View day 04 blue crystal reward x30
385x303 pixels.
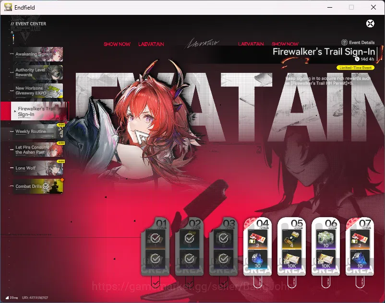point(258,259)
